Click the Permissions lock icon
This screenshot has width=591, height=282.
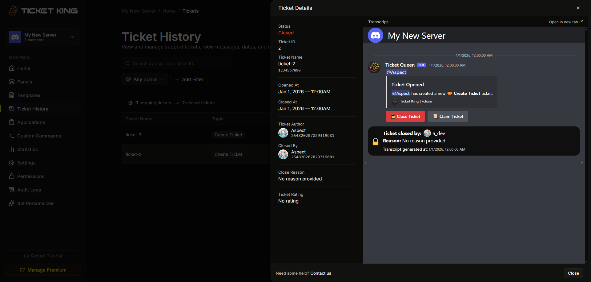(x=12, y=176)
